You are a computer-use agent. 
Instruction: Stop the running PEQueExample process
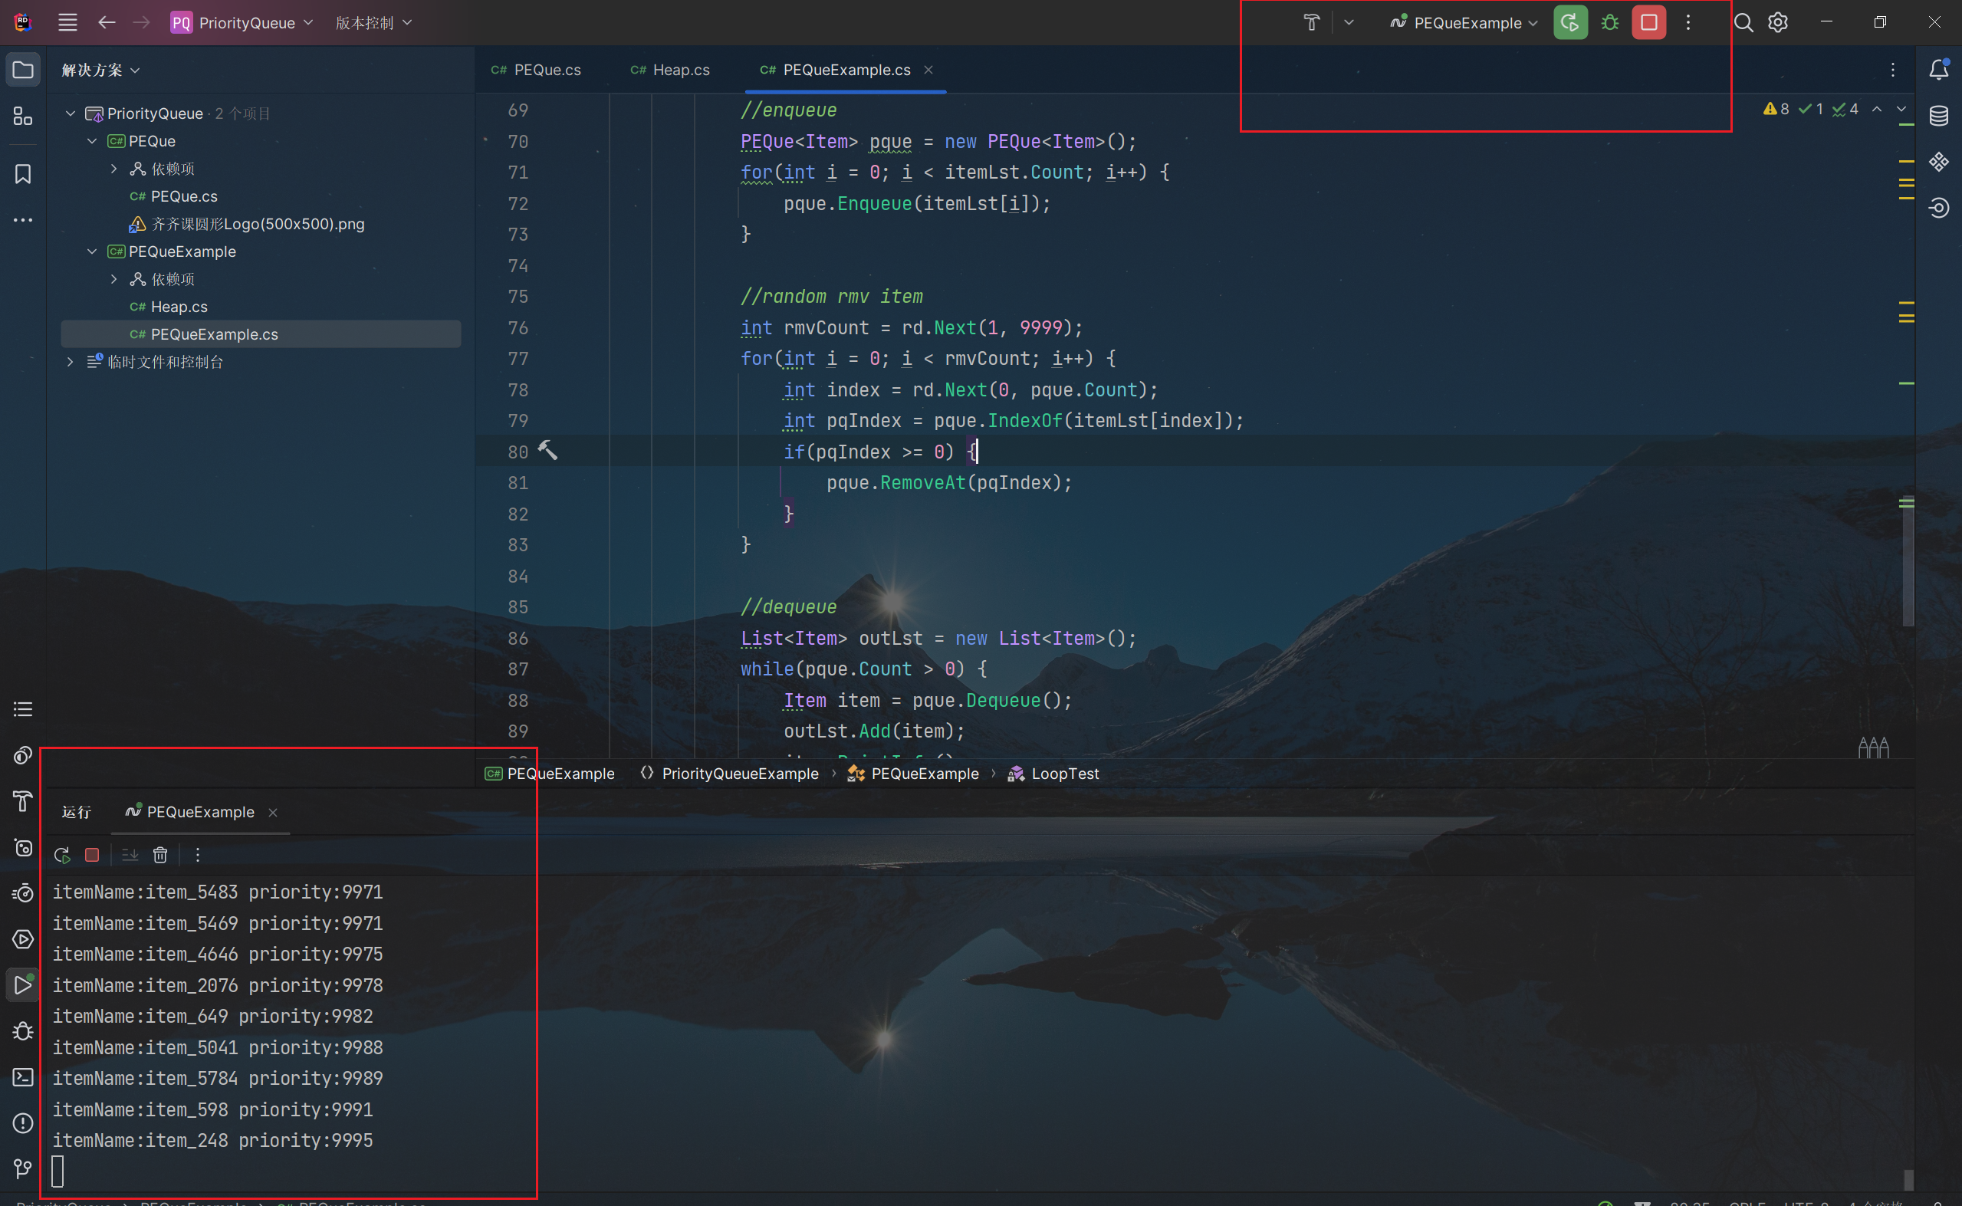(1648, 22)
